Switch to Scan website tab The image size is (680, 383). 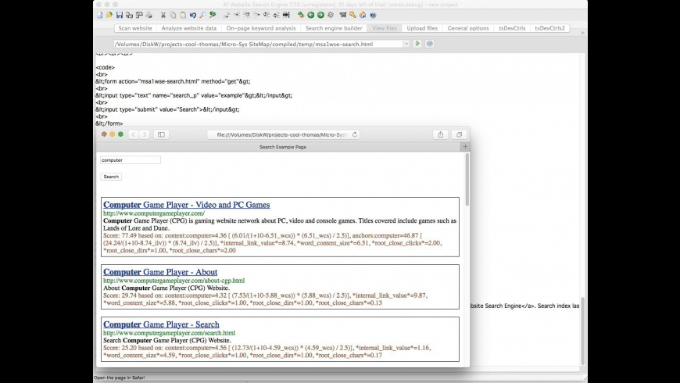[x=135, y=28]
